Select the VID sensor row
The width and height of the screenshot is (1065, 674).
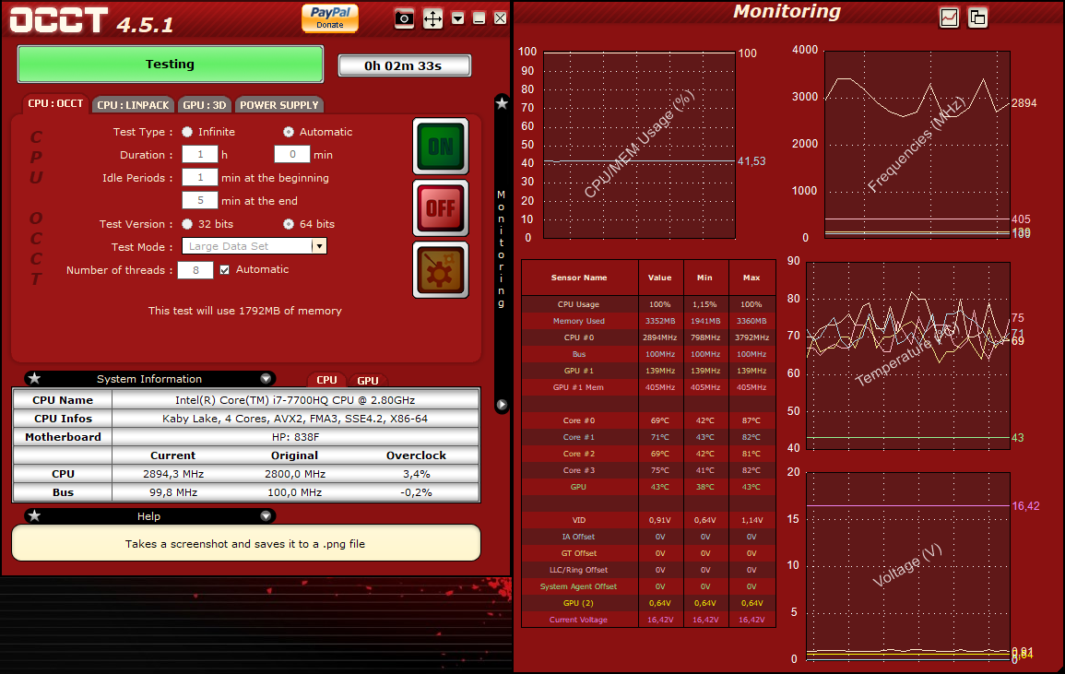click(648, 520)
